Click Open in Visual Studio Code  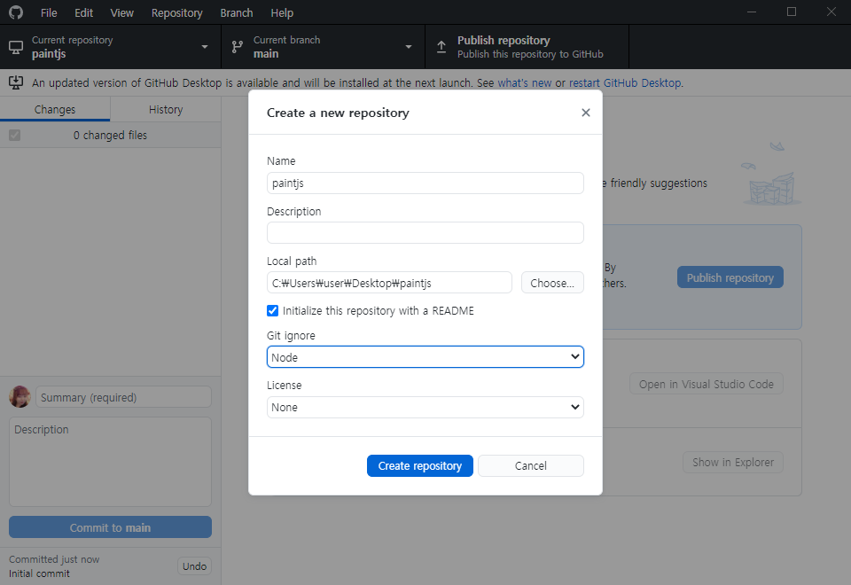(x=707, y=384)
